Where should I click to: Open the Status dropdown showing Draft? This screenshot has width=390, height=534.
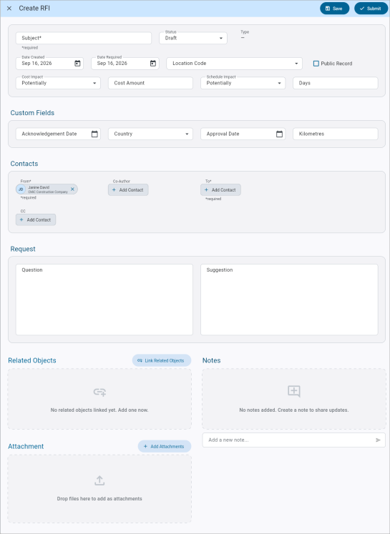[193, 38]
